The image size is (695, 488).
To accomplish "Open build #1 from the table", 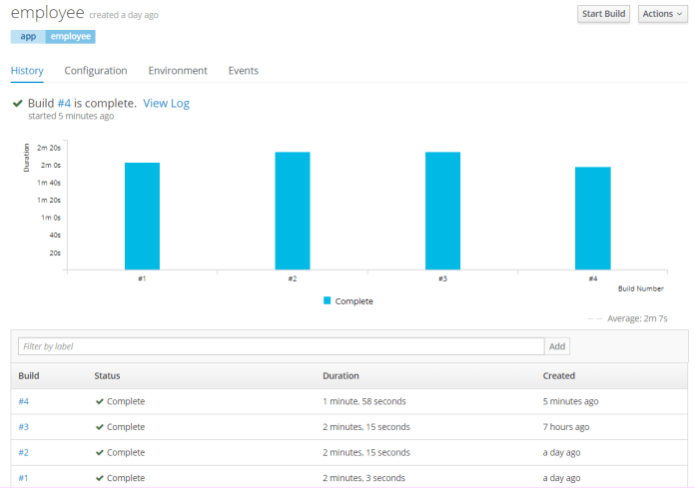I will (x=23, y=478).
